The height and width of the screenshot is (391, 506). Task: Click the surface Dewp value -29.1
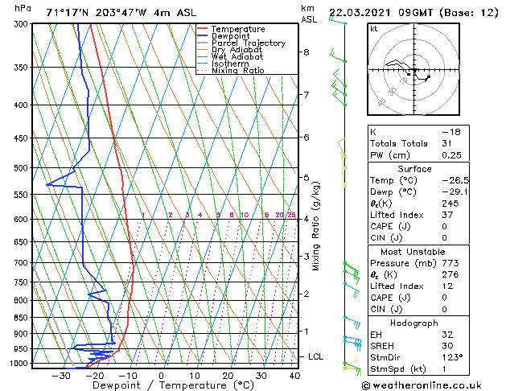(455, 192)
